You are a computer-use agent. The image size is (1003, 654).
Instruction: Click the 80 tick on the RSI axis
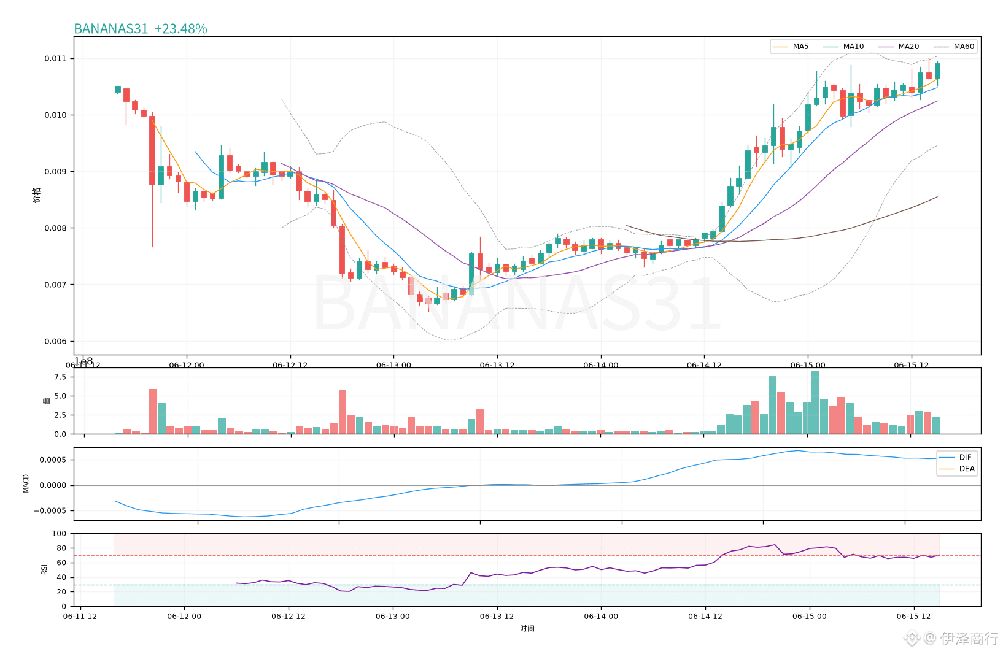pyautogui.click(x=62, y=548)
